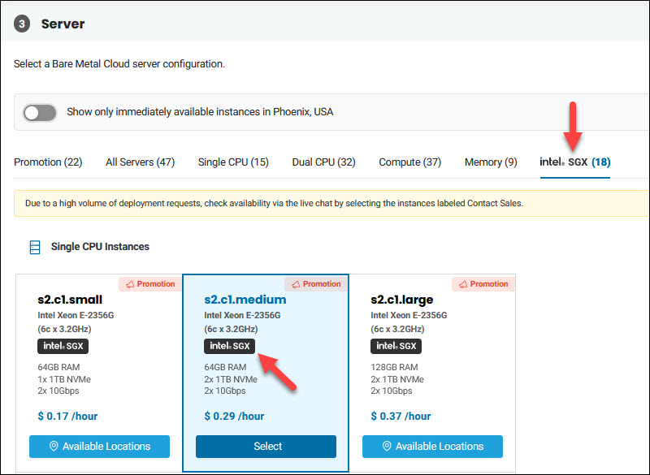Click Intel SGX badge on s2.c1.large
The height and width of the screenshot is (475, 650).
(396, 346)
